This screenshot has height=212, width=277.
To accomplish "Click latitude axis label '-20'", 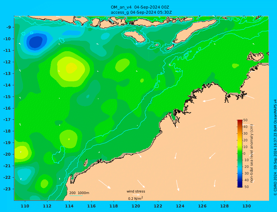I will pos(7,154).
